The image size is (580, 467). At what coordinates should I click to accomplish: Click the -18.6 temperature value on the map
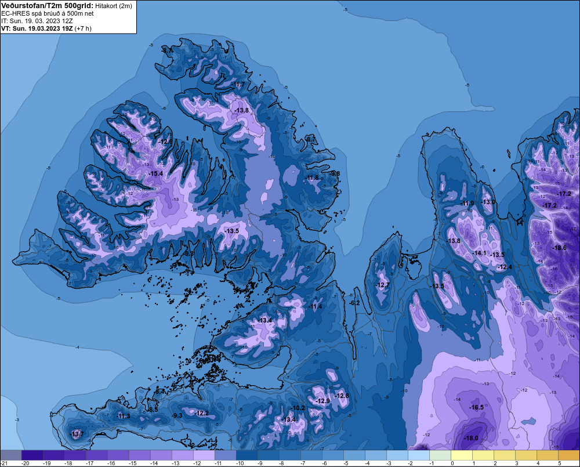click(x=559, y=248)
